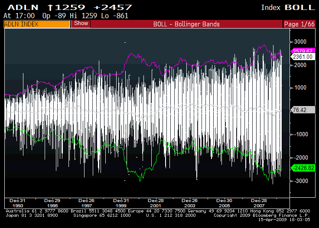Click the Dec31 1993 date label
This screenshot has width=319, height=228.
pos(17,203)
